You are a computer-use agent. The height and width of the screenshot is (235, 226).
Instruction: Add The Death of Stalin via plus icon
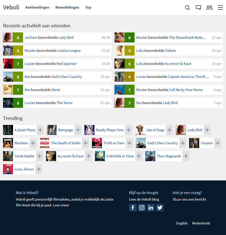85,143
